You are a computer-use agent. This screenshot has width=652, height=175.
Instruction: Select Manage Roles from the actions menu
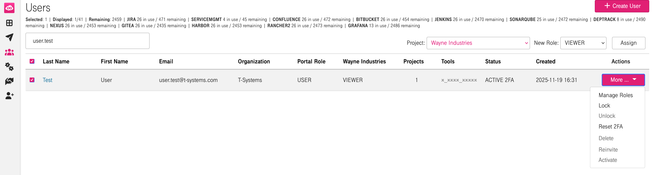click(615, 95)
